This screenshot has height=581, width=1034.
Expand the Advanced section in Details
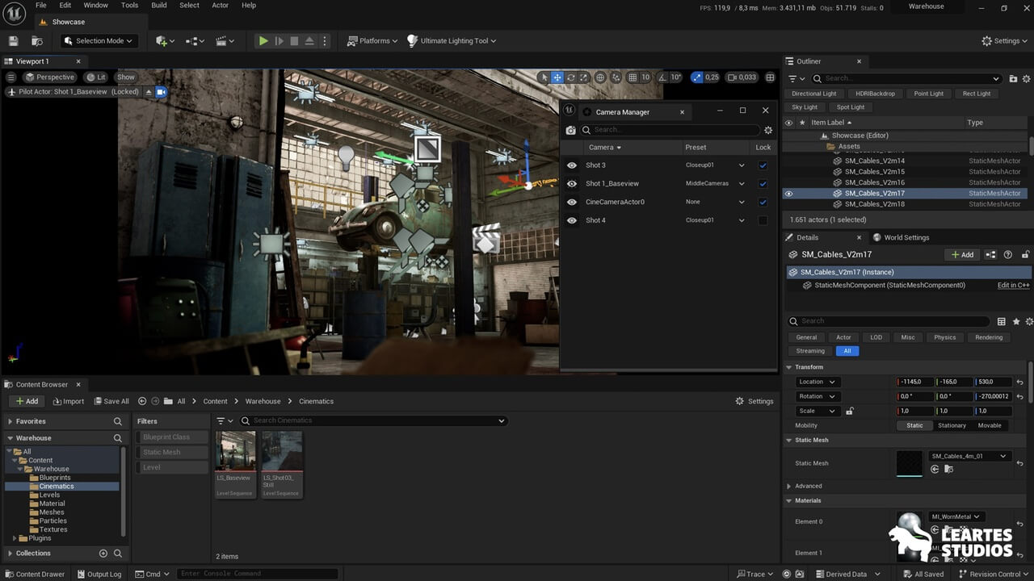tap(789, 487)
